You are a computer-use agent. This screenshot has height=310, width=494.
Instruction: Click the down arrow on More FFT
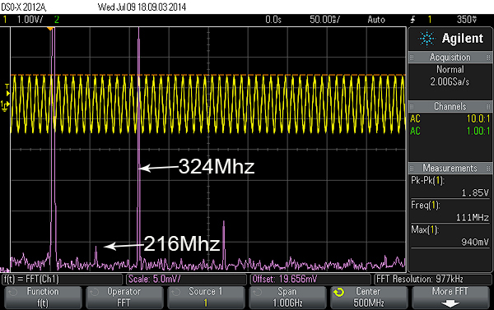pyautogui.click(x=450, y=303)
